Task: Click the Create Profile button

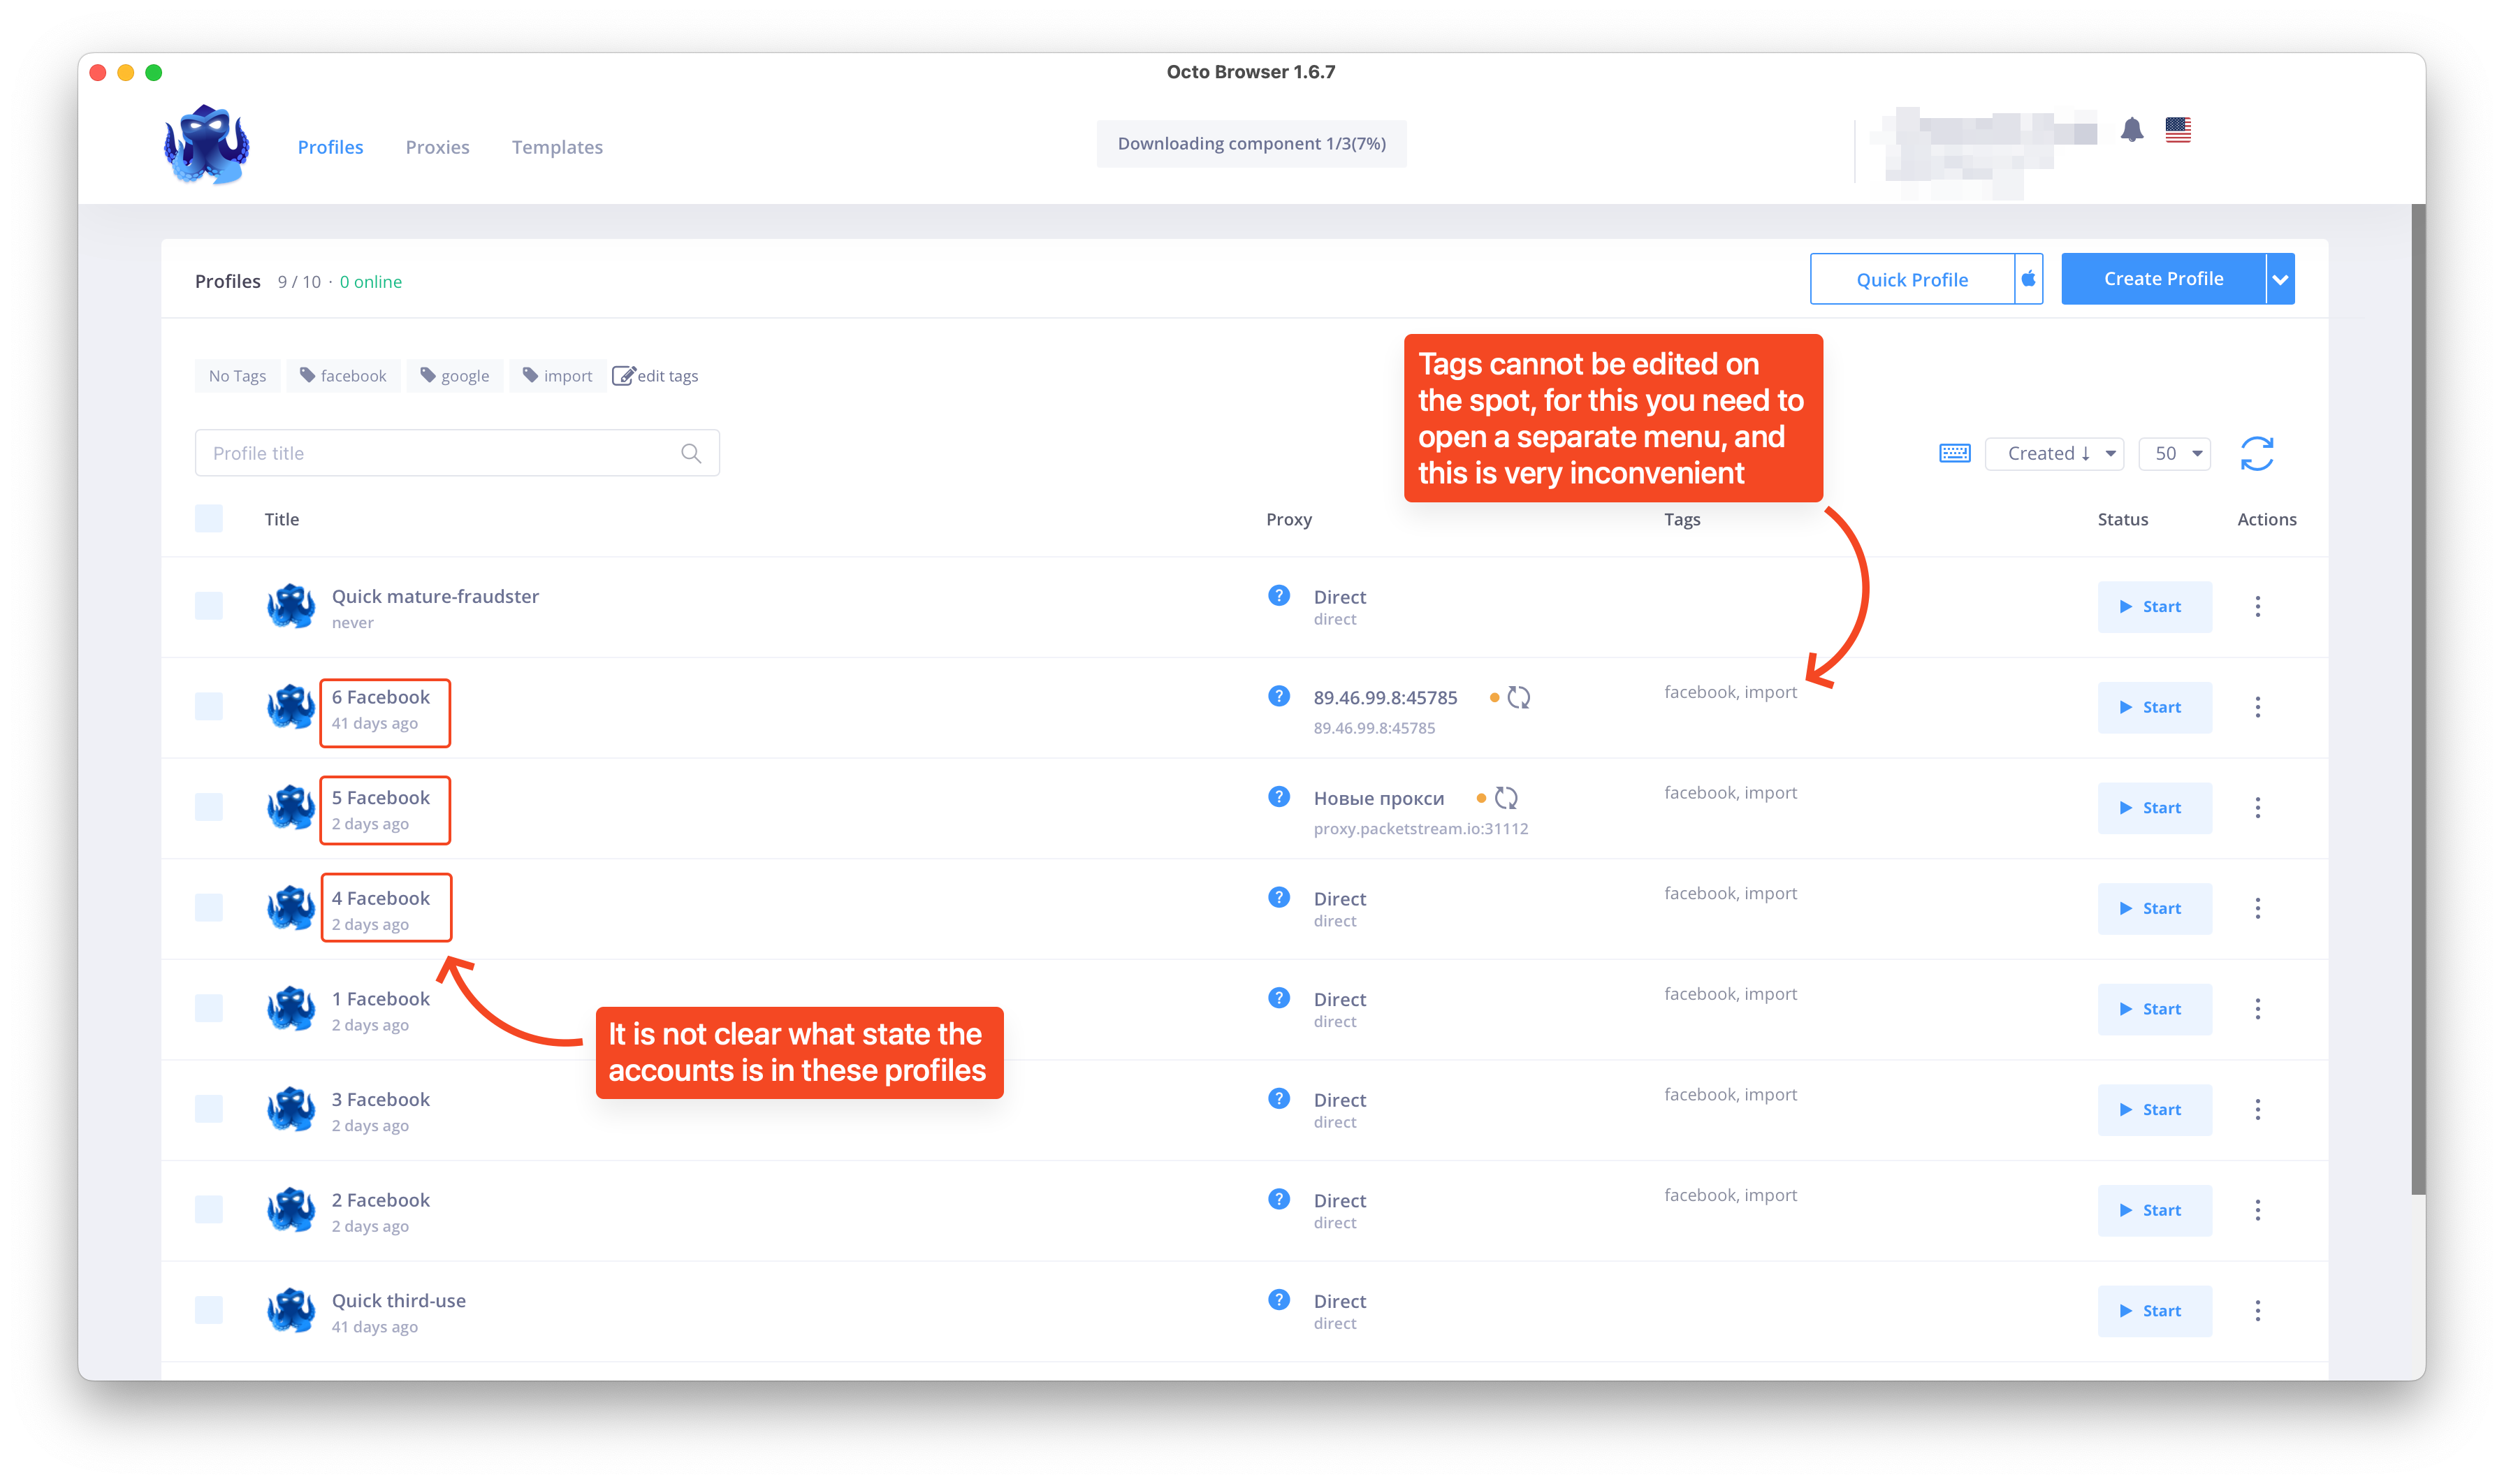Action: 2163,279
